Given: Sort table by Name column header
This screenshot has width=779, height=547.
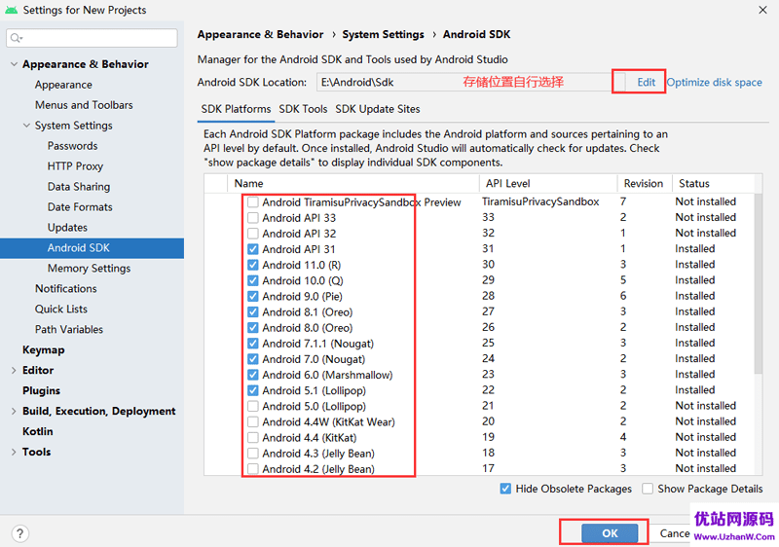Looking at the screenshot, I should point(353,184).
